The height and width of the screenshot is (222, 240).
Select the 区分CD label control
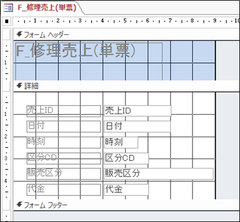point(64,158)
